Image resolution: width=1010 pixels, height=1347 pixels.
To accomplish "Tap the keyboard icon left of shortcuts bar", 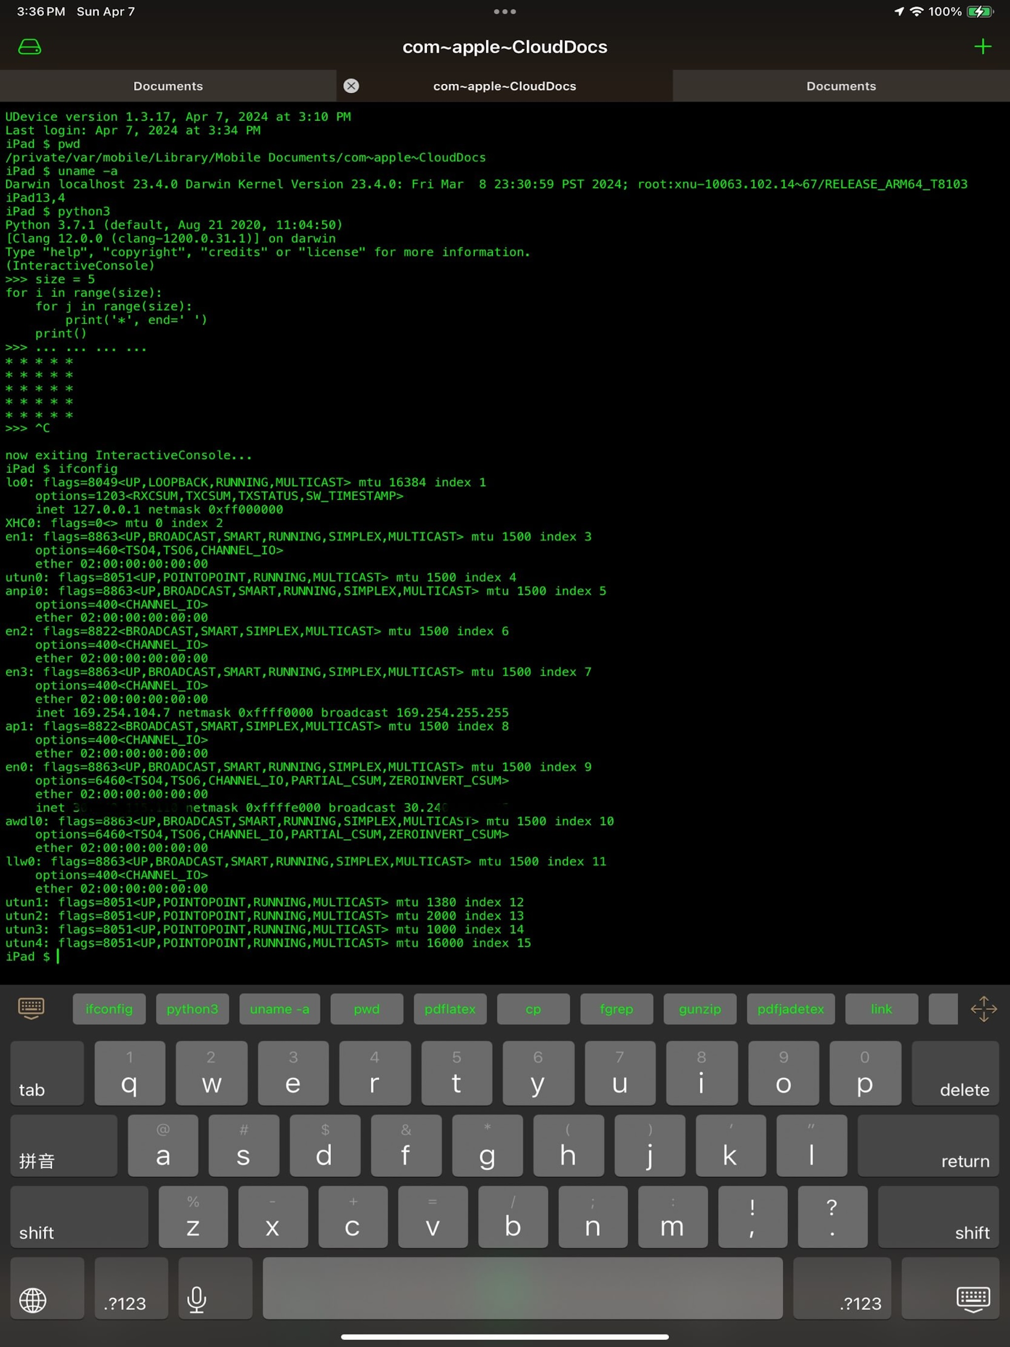I will tap(31, 1008).
